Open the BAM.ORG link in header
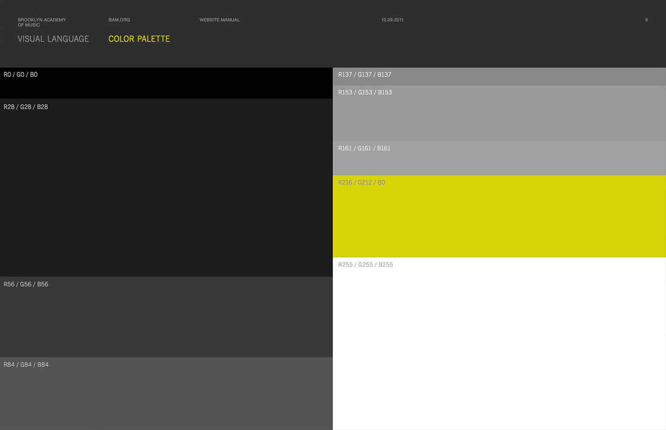The height and width of the screenshot is (430, 666). (119, 20)
